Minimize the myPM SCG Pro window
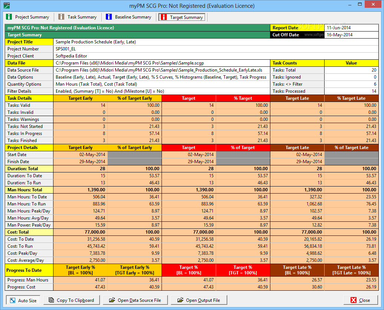 pyautogui.click(x=349, y=4)
